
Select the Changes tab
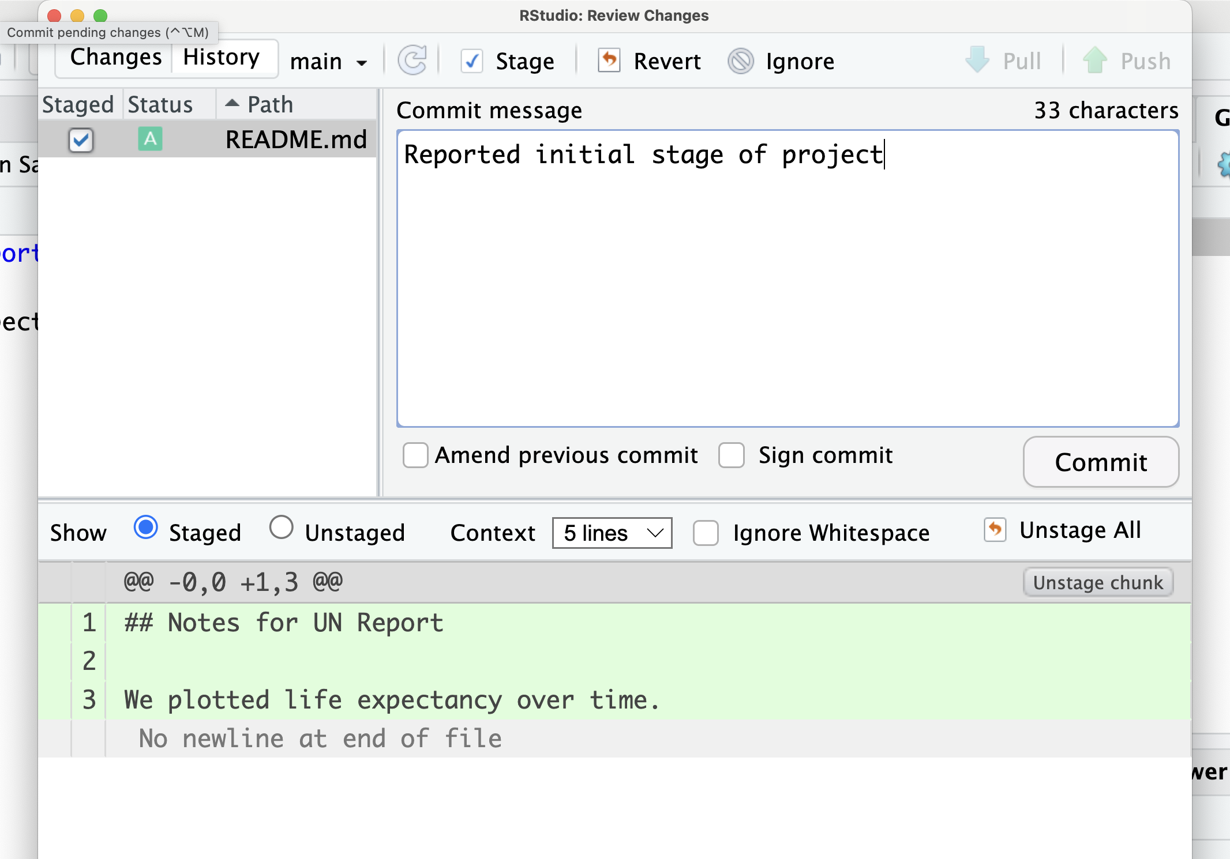click(116, 57)
